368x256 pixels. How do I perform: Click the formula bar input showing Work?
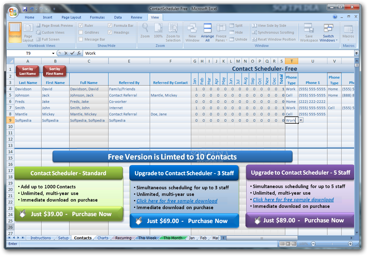pos(219,53)
